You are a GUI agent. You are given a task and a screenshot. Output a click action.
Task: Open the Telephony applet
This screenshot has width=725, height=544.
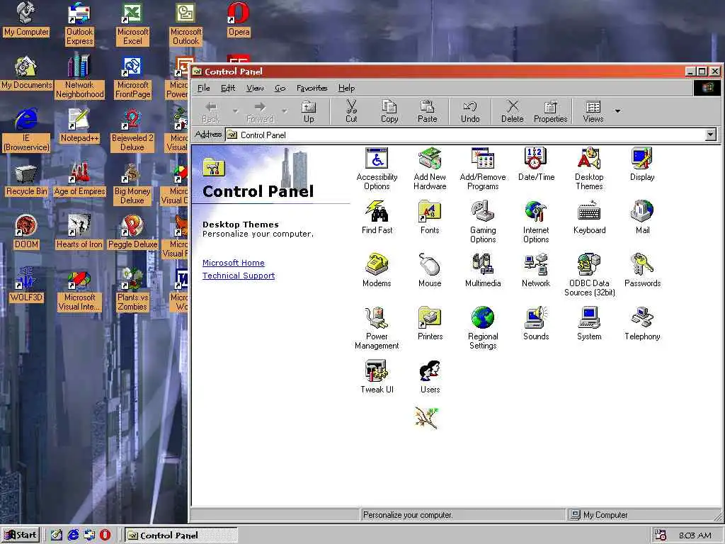(x=642, y=324)
